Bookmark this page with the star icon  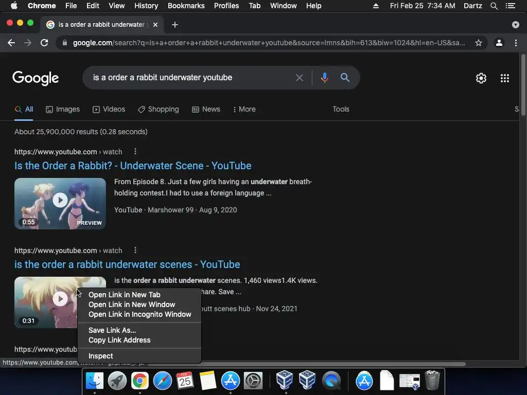479,43
